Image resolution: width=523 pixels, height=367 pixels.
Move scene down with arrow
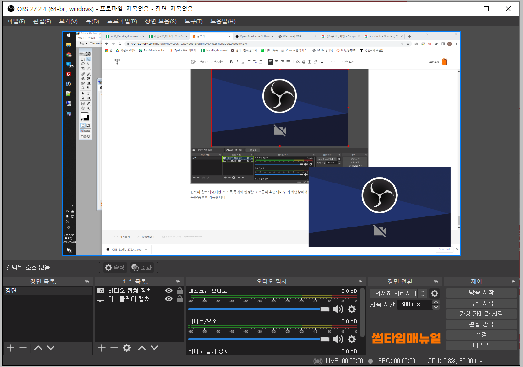click(51, 348)
